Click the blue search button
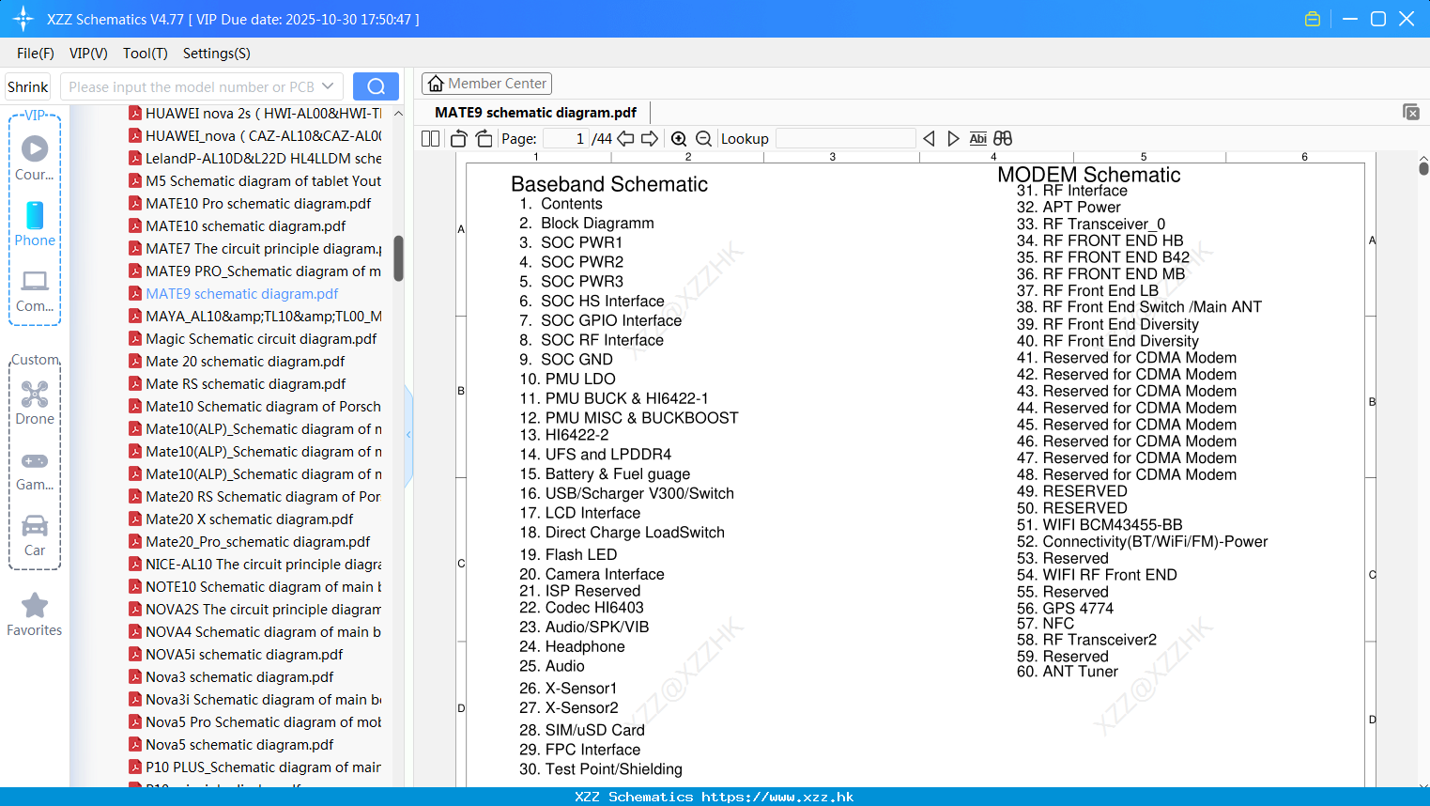This screenshot has height=806, width=1430. (x=376, y=86)
